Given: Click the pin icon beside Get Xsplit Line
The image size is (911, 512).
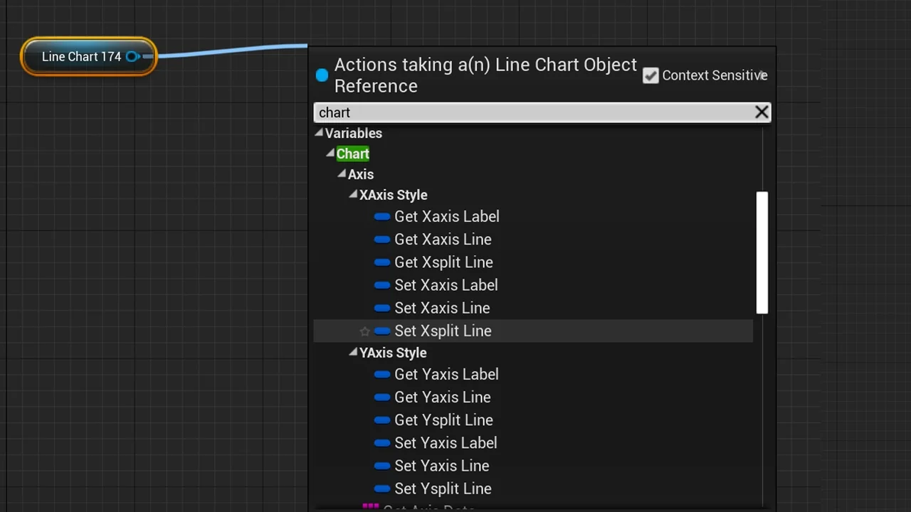Looking at the screenshot, I should coord(382,262).
